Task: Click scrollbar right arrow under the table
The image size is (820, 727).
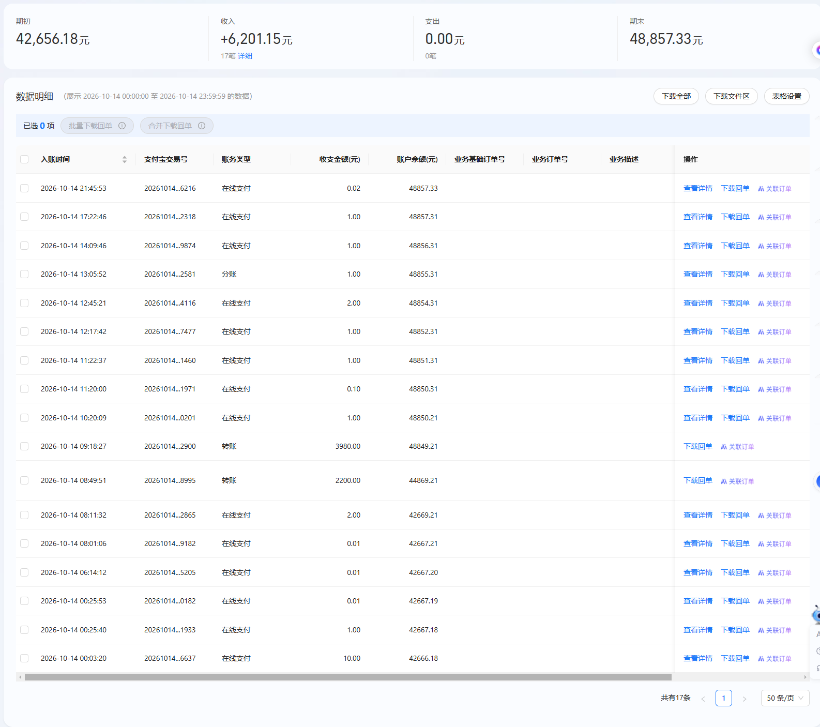Action: (806, 677)
